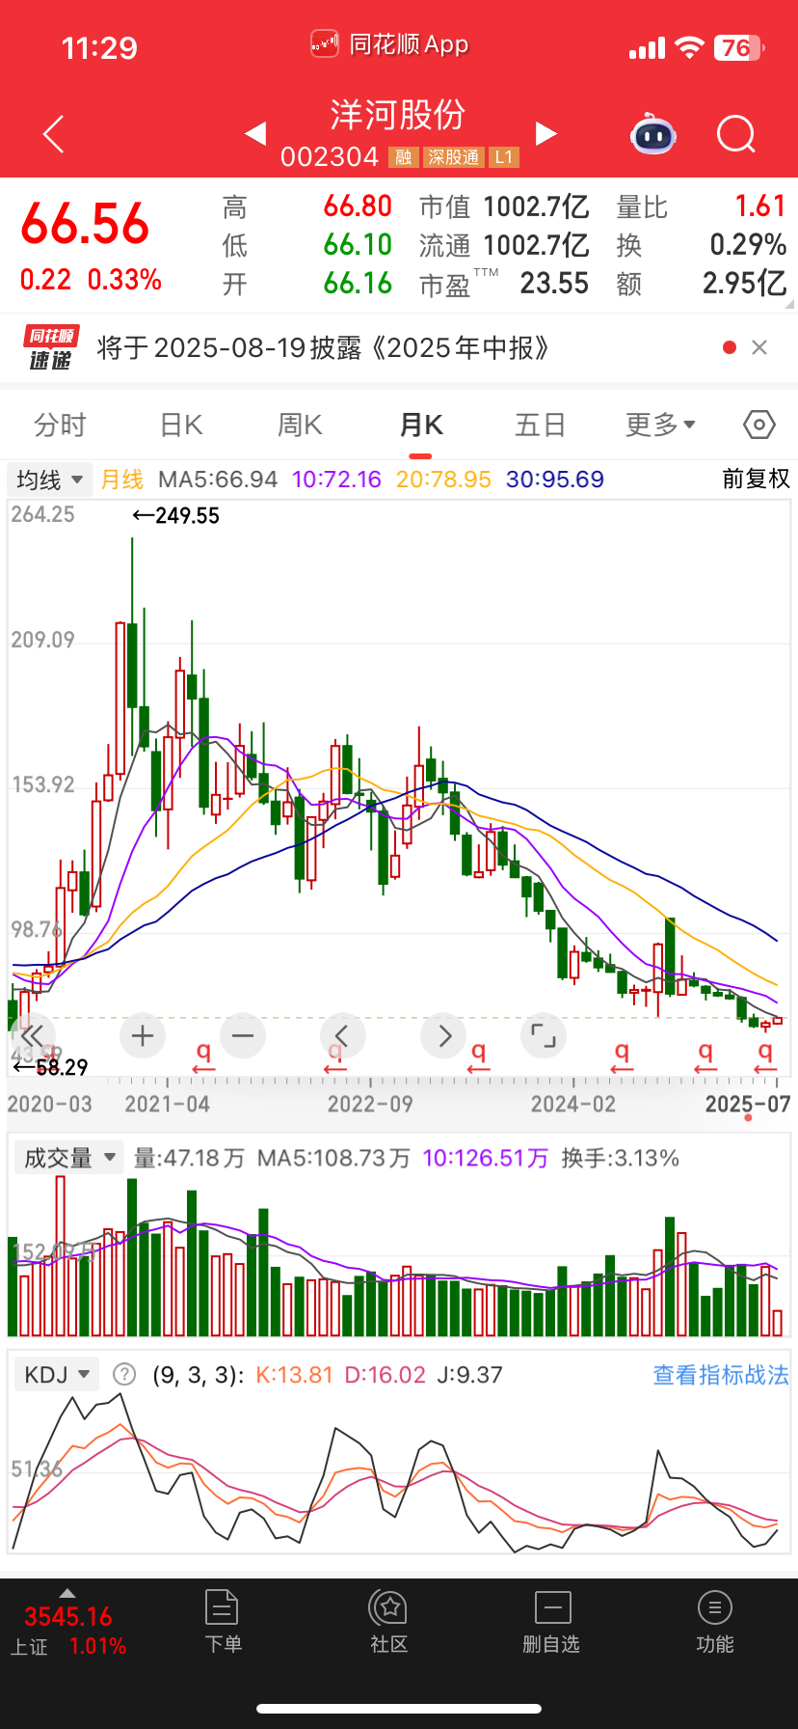Viewport: 798px width, 1729px height.
Task: Select the 日K chart tab
Action: 180,425
